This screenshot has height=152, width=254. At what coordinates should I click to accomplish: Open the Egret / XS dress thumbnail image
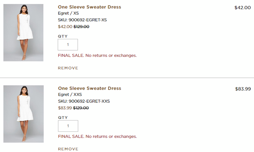click(23, 33)
